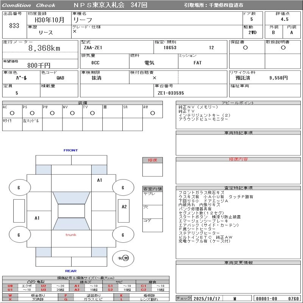Image resolution: width=303 pixels, height=303 pixels.
Task: Click the コゲ row under 客室内張
Action: point(153,225)
